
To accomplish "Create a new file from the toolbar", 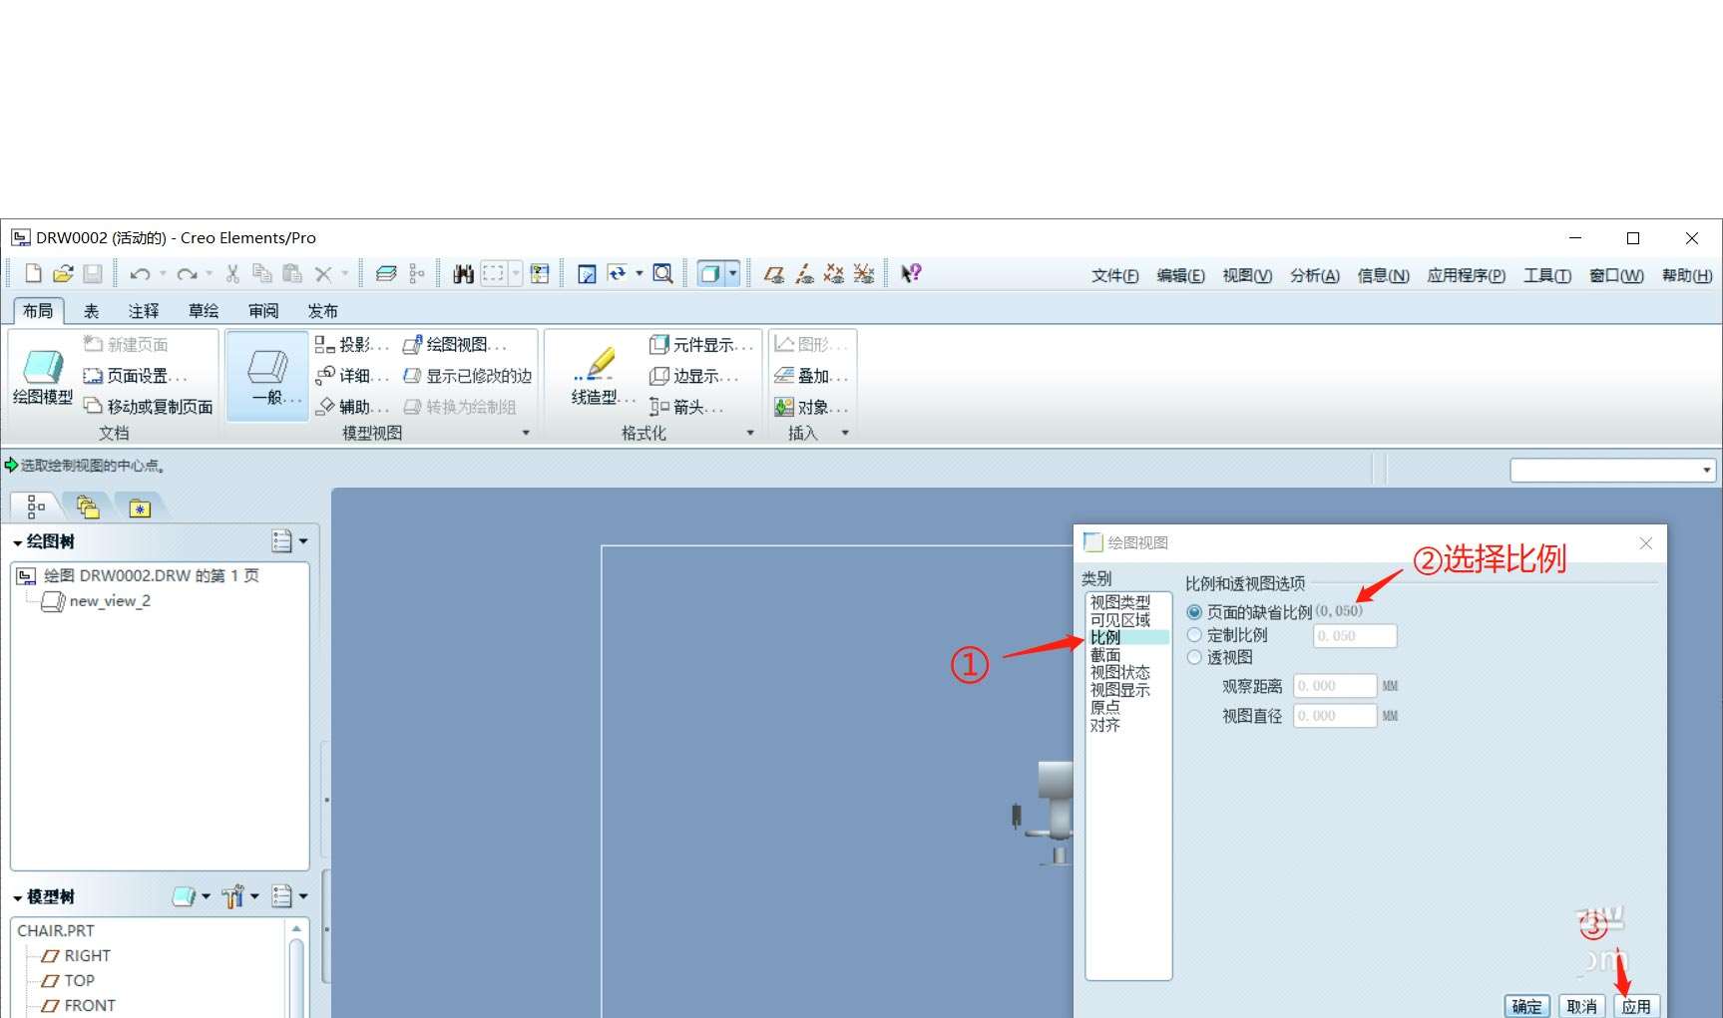I will (33, 273).
